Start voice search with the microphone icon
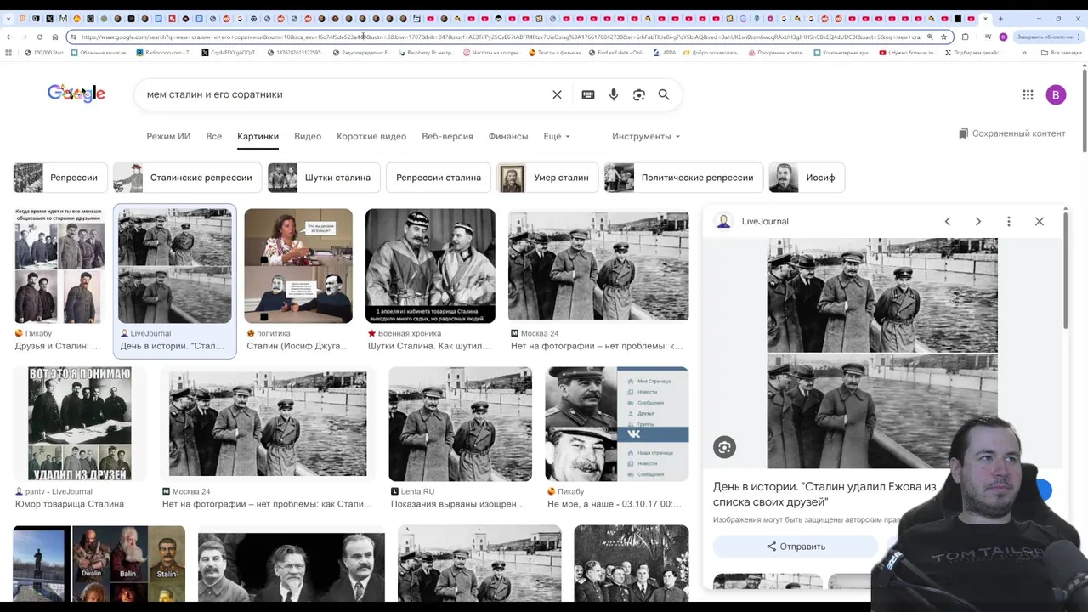This screenshot has height=612, width=1088. point(614,94)
